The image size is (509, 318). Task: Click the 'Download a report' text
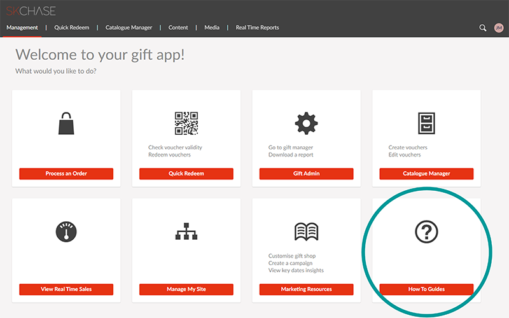291,155
